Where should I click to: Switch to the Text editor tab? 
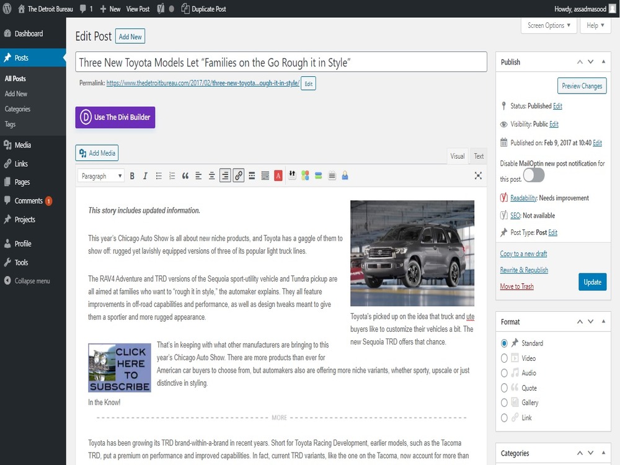[x=479, y=156]
